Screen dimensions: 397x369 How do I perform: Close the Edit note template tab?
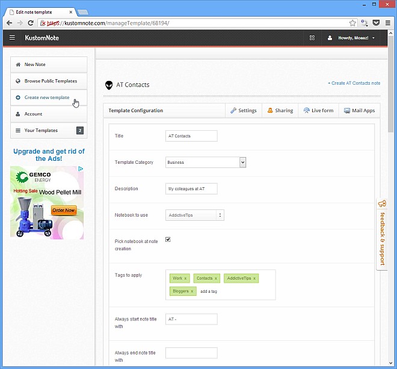71,12
